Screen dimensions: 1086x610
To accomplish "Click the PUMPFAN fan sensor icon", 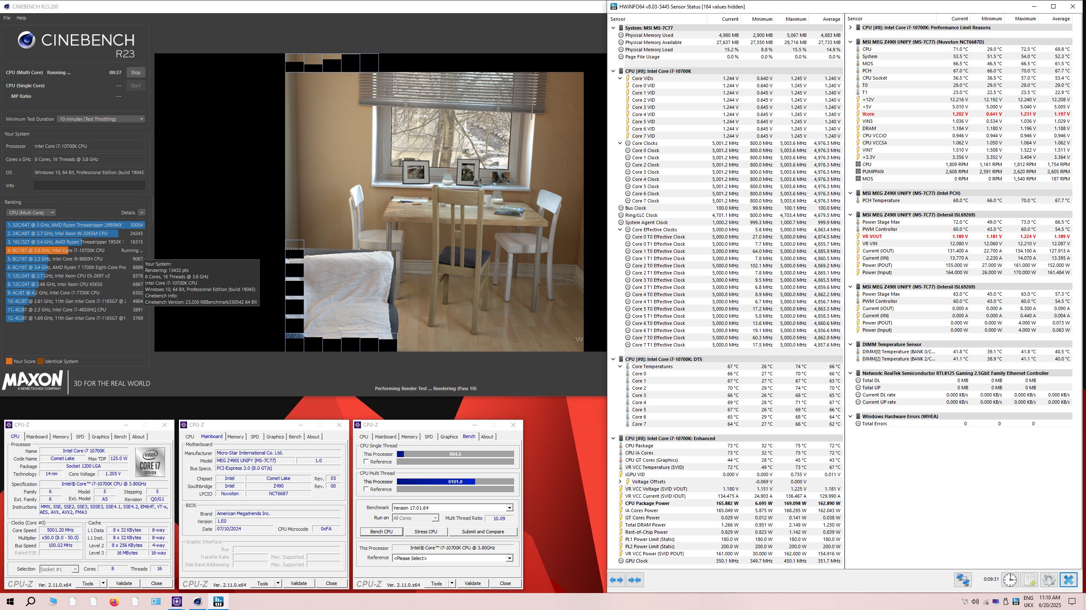I will pos(858,172).
